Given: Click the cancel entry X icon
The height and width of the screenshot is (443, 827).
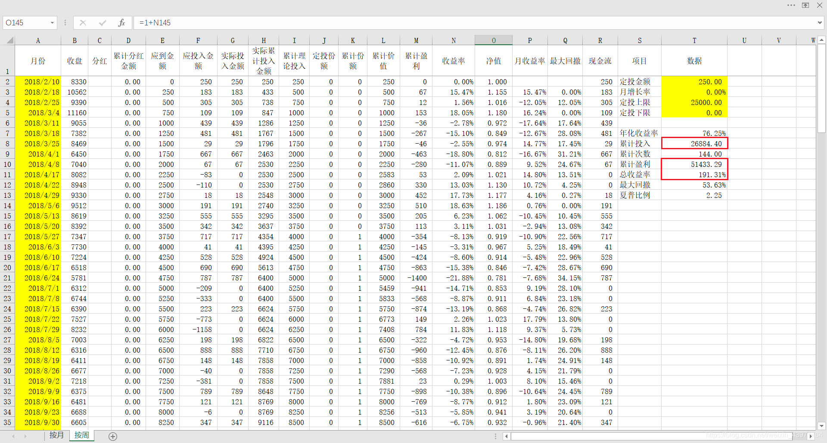Looking at the screenshot, I should 83,23.
